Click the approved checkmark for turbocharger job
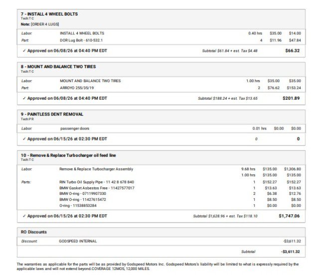Screen dimensions: 319x275 pyautogui.click(x=24, y=216)
